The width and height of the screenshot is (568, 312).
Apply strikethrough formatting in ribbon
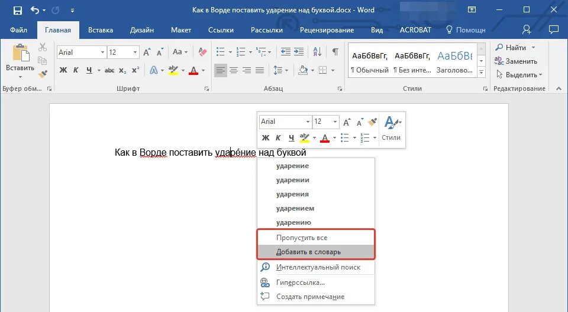(x=109, y=70)
